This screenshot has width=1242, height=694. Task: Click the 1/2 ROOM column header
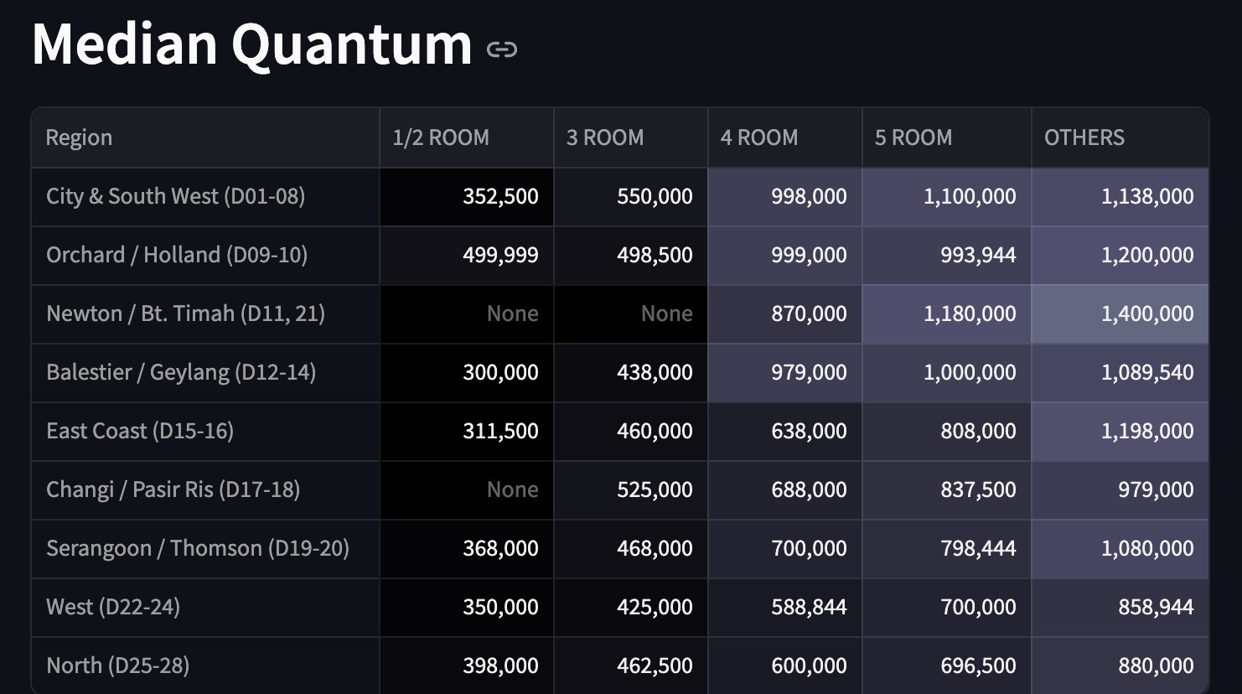pyautogui.click(x=441, y=137)
